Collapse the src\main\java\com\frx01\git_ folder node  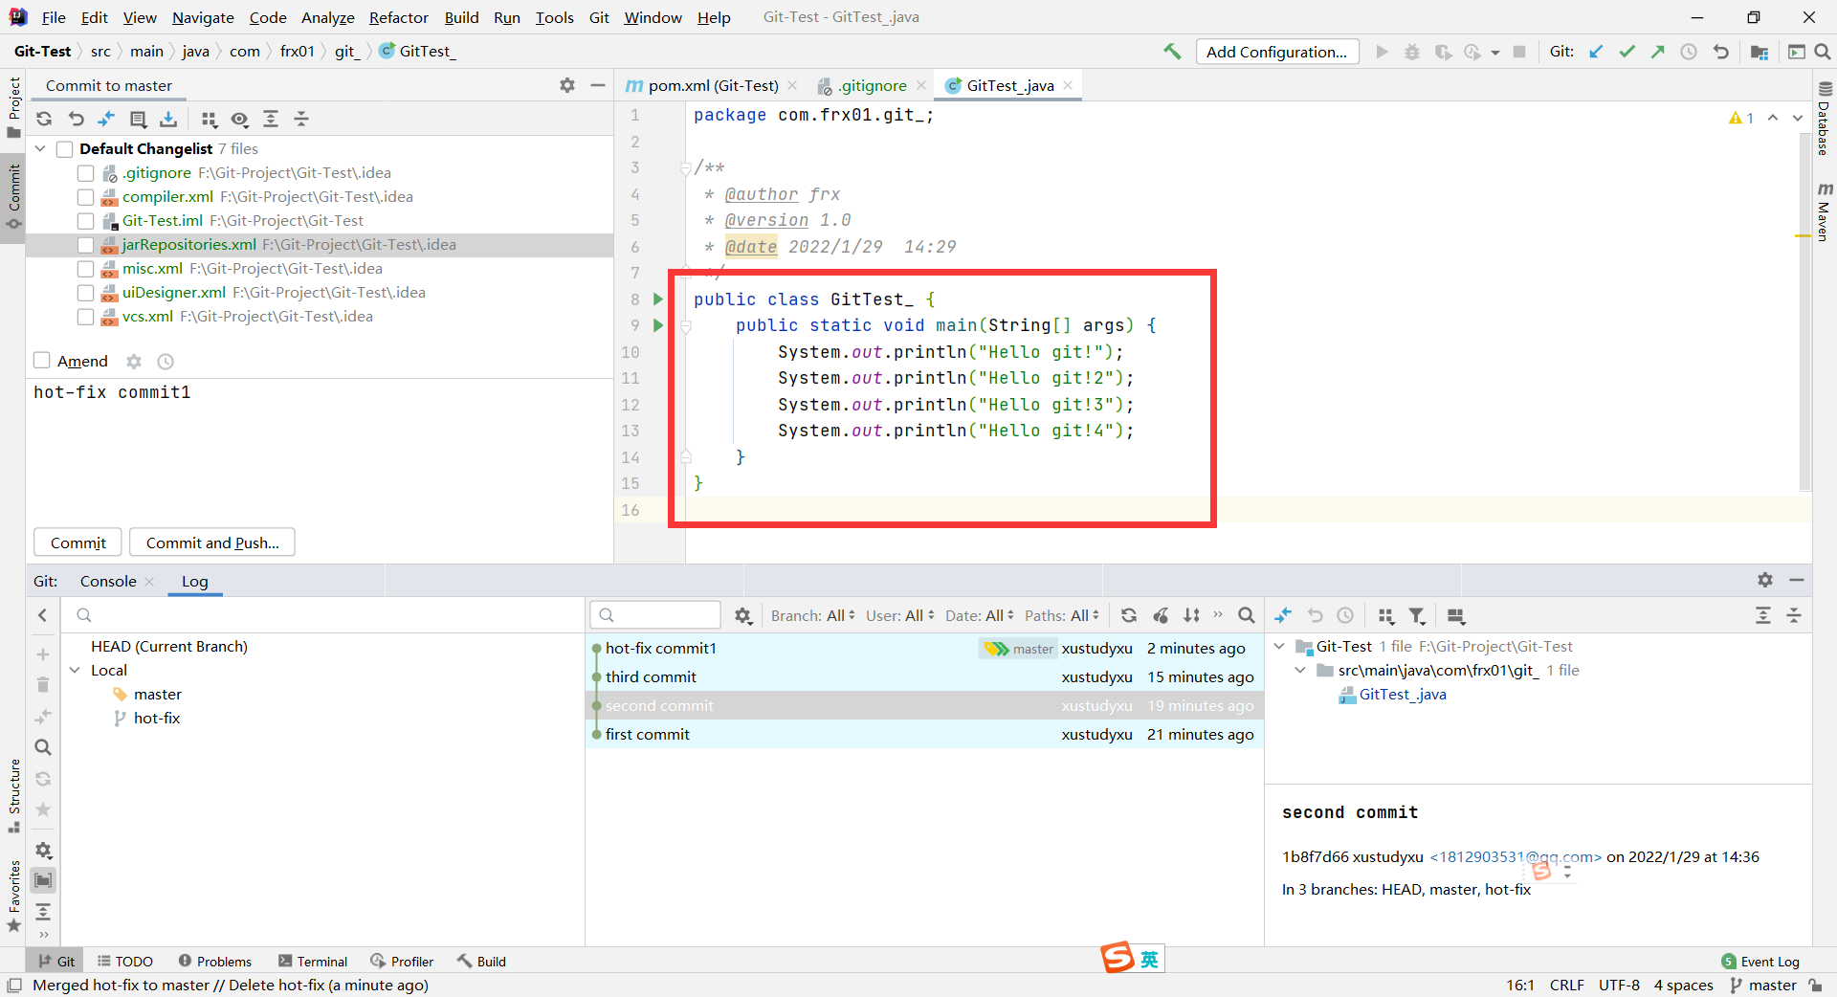tap(1300, 670)
